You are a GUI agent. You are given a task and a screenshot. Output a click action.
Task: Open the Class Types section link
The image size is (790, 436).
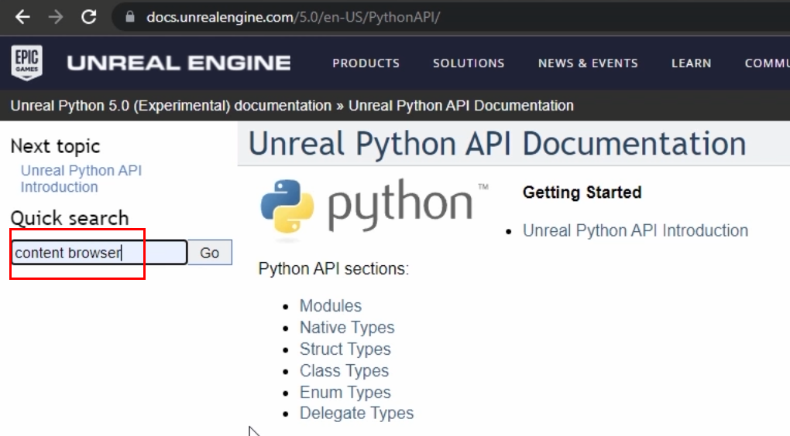[344, 370]
